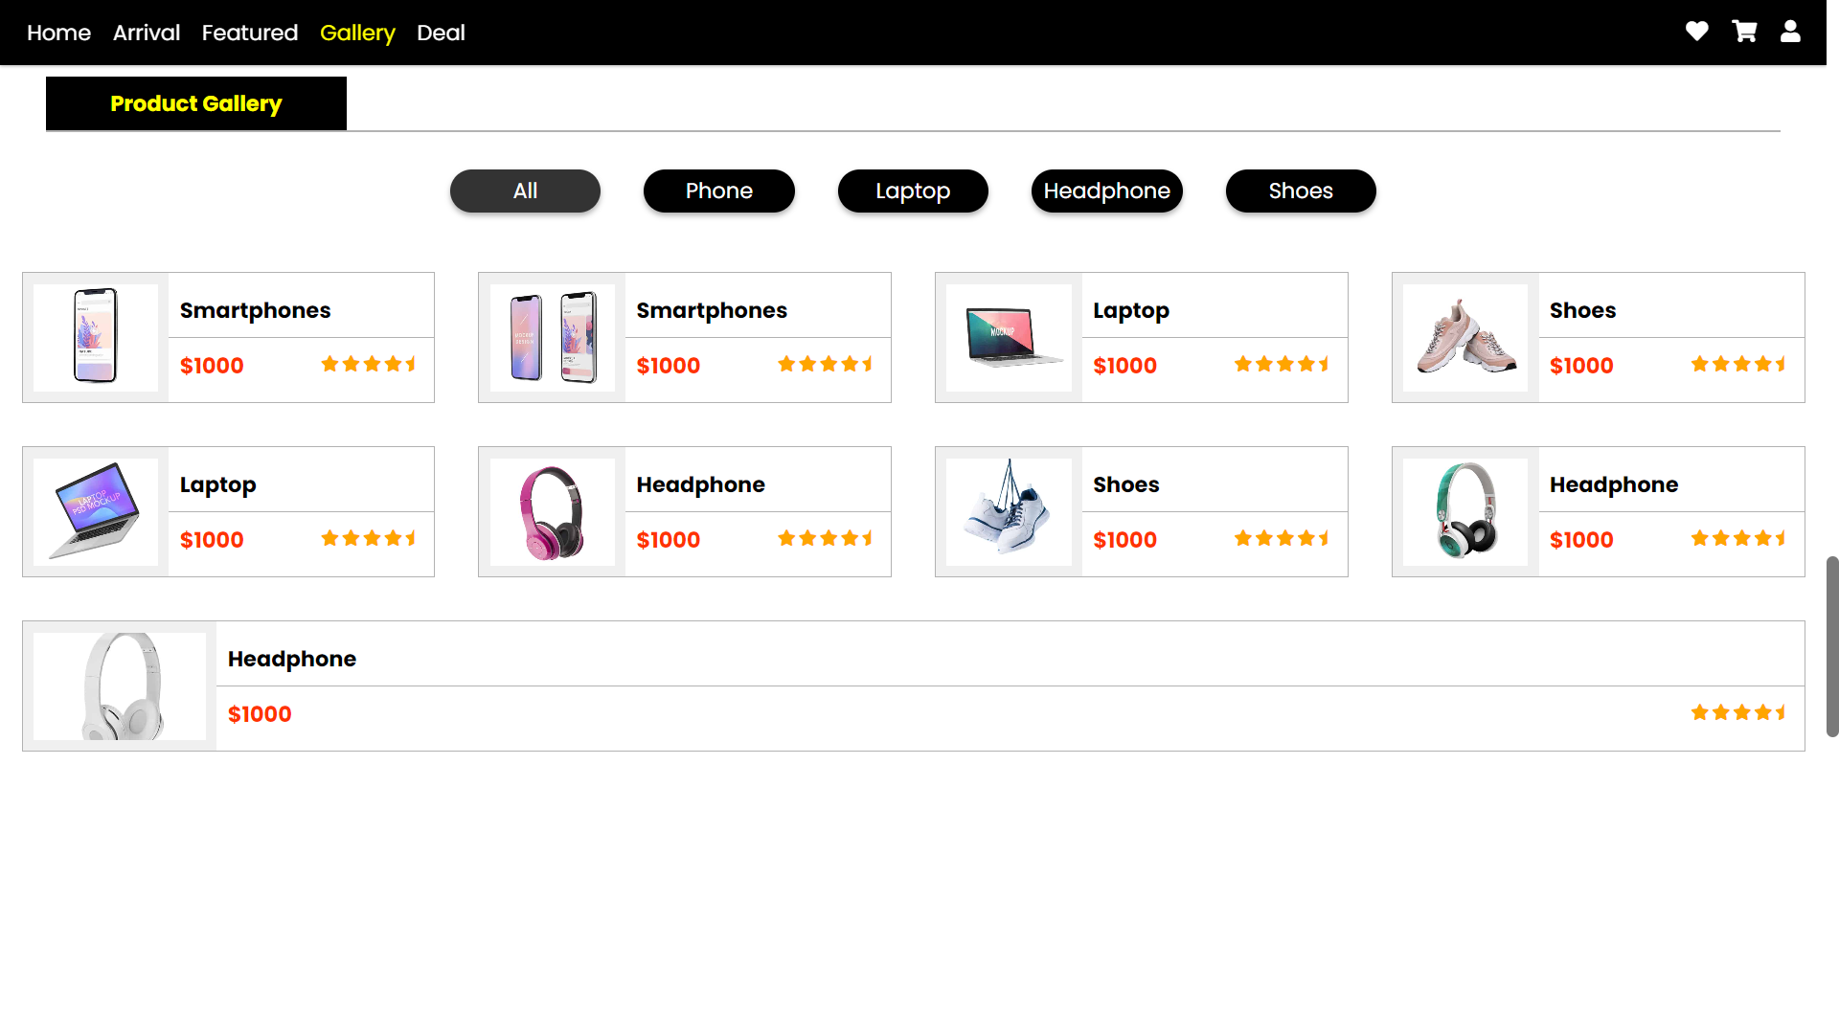Click the fourth star on the pink Headphone card
This screenshot has width=1839, height=1034.
click(x=847, y=538)
